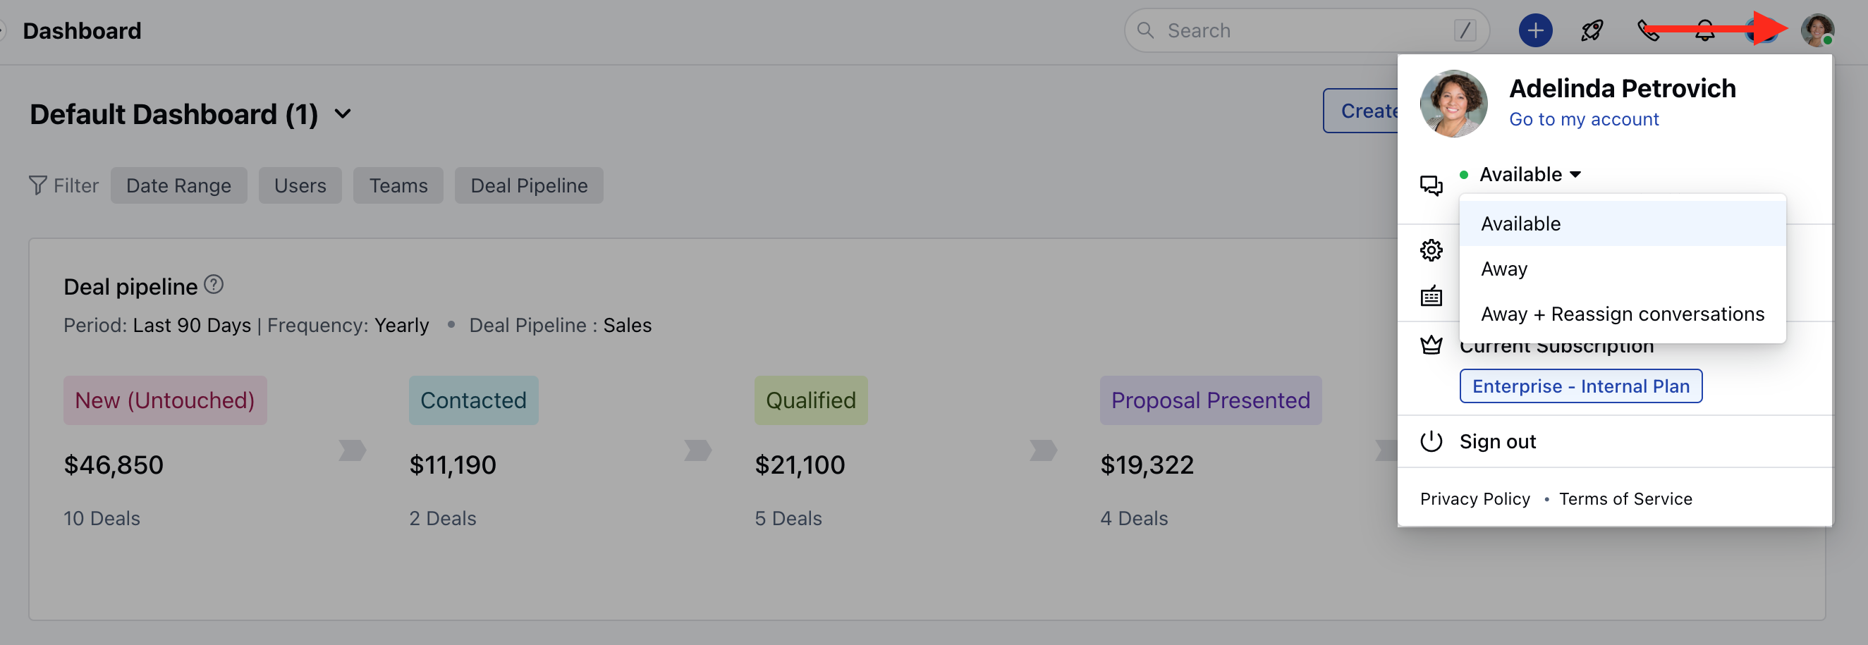Image resolution: width=1868 pixels, height=645 pixels.
Task: Select the Available status option
Action: (1520, 224)
